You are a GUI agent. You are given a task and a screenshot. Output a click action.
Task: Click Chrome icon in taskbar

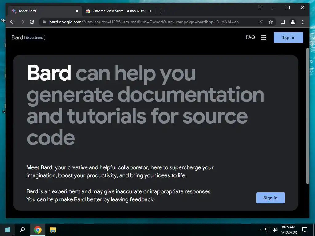tap(38, 230)
